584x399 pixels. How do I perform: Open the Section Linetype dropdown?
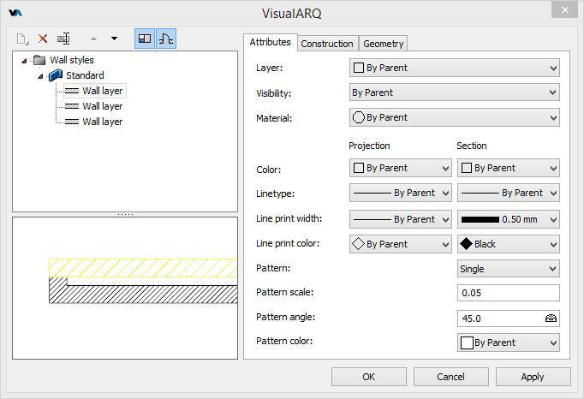(509, 193)
